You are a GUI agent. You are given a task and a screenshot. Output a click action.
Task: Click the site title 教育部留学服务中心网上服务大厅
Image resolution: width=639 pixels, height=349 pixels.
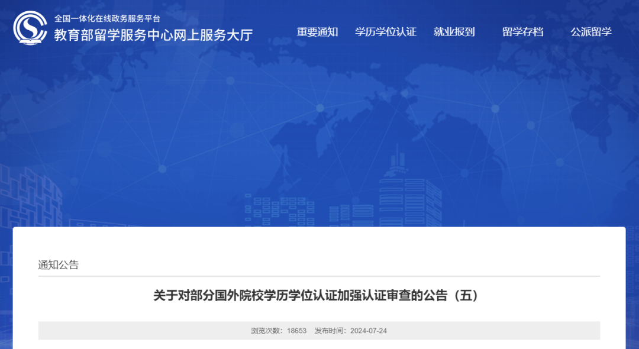click(x=152, y=35)
